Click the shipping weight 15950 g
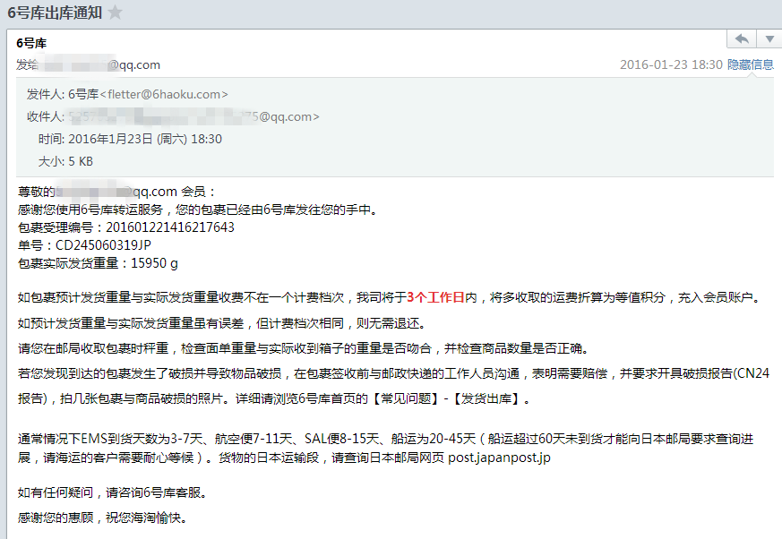The width and height of the screenshot is (782, 539). click(x=154, y=263)
